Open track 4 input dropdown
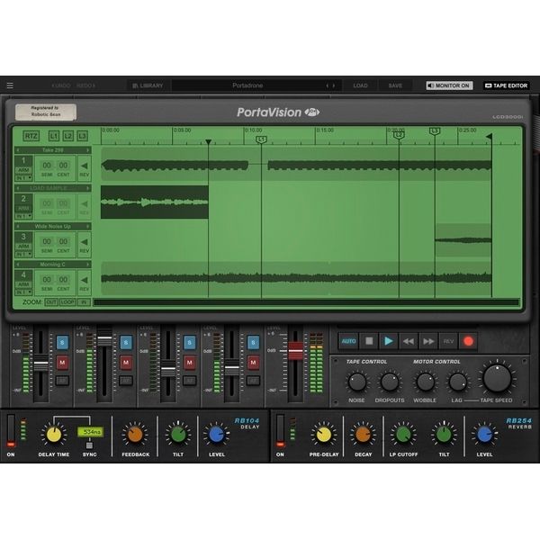Screen dimensions: 540x540 coord(23,292)
